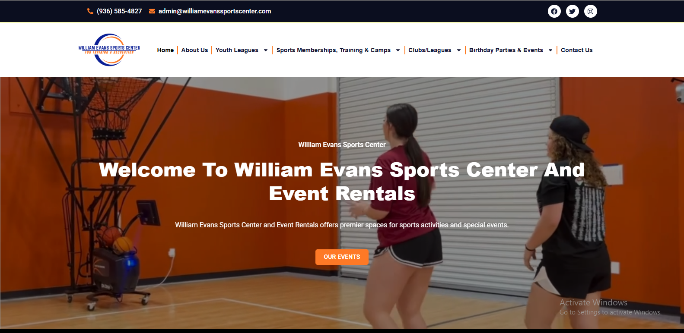This screenshot has height=333, width=684.
Task: Go to the Home menu item
Action: (x=165, y=50)
